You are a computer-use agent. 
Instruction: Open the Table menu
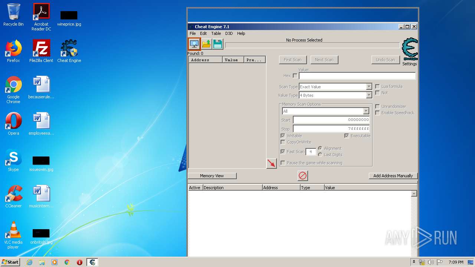click(x=216, y=33)
